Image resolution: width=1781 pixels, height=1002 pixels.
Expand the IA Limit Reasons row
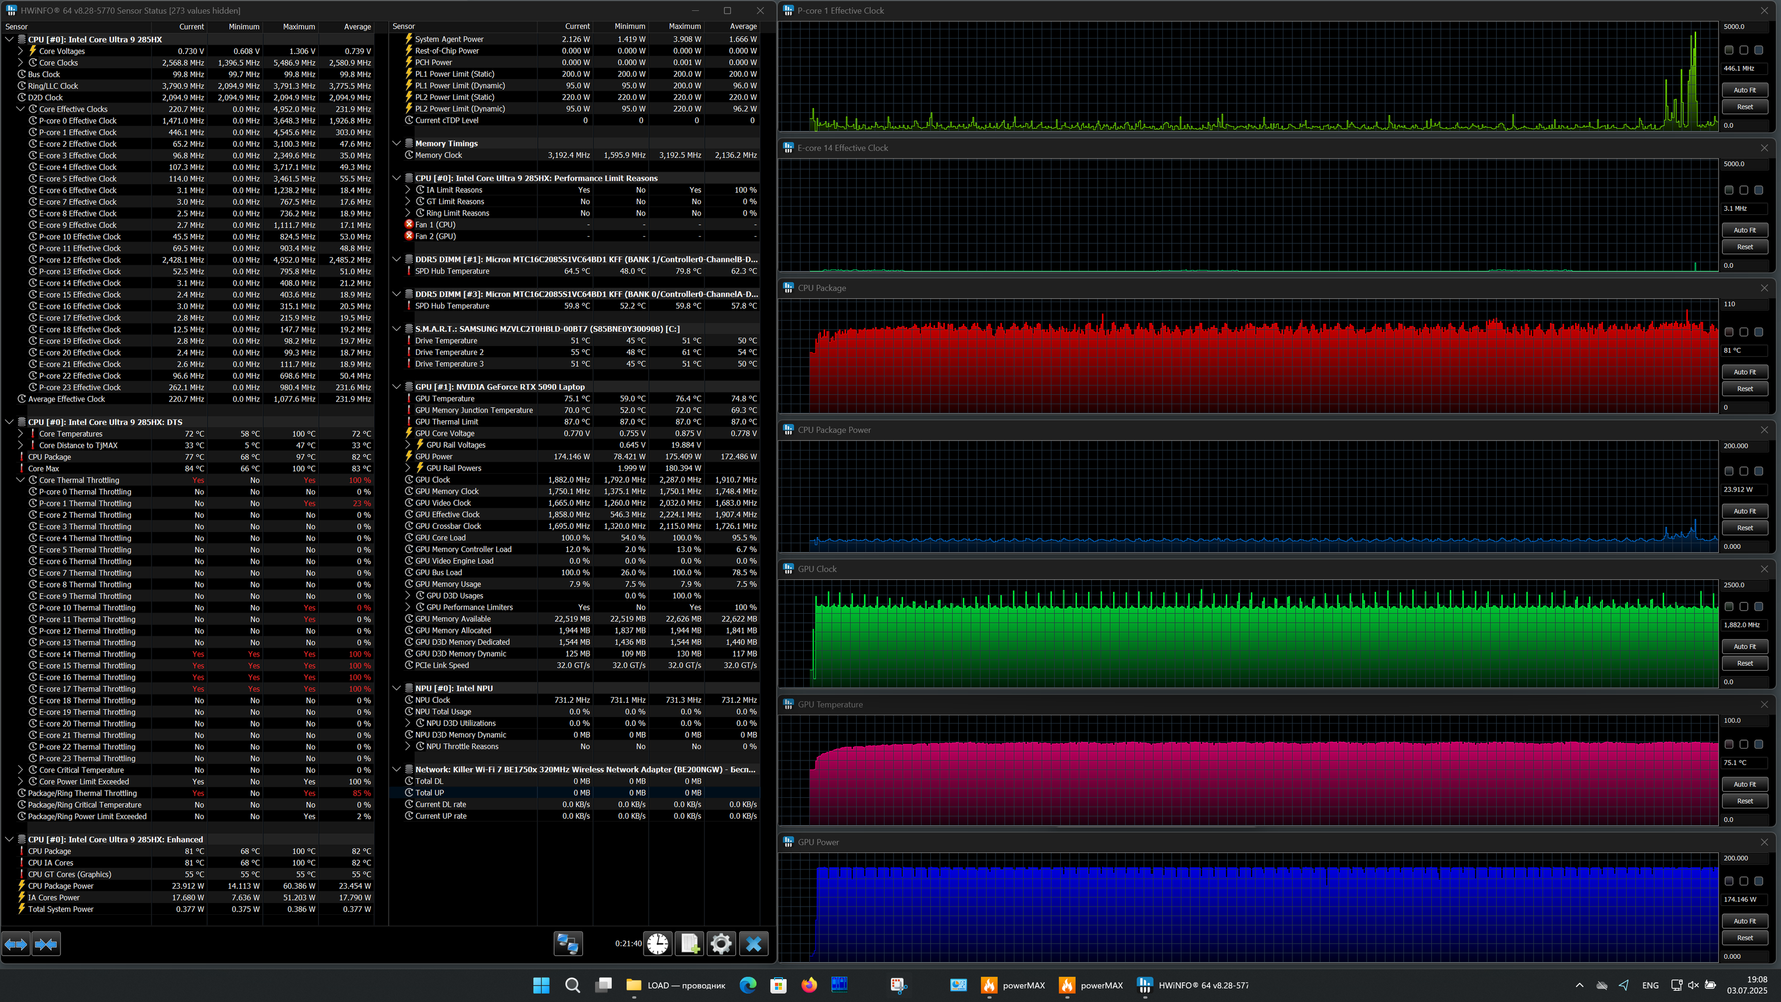[x=408, y=190]
